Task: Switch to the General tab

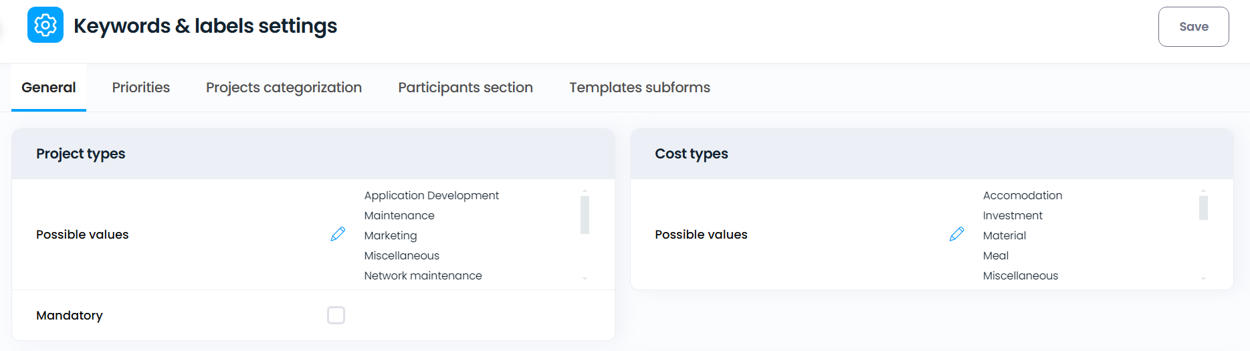Action: click(49, 88)
